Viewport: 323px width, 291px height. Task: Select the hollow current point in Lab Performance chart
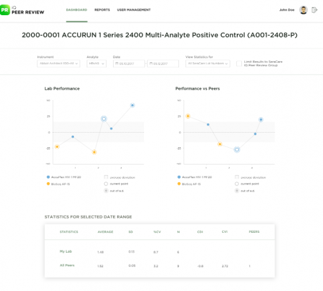tap(104, 119)
